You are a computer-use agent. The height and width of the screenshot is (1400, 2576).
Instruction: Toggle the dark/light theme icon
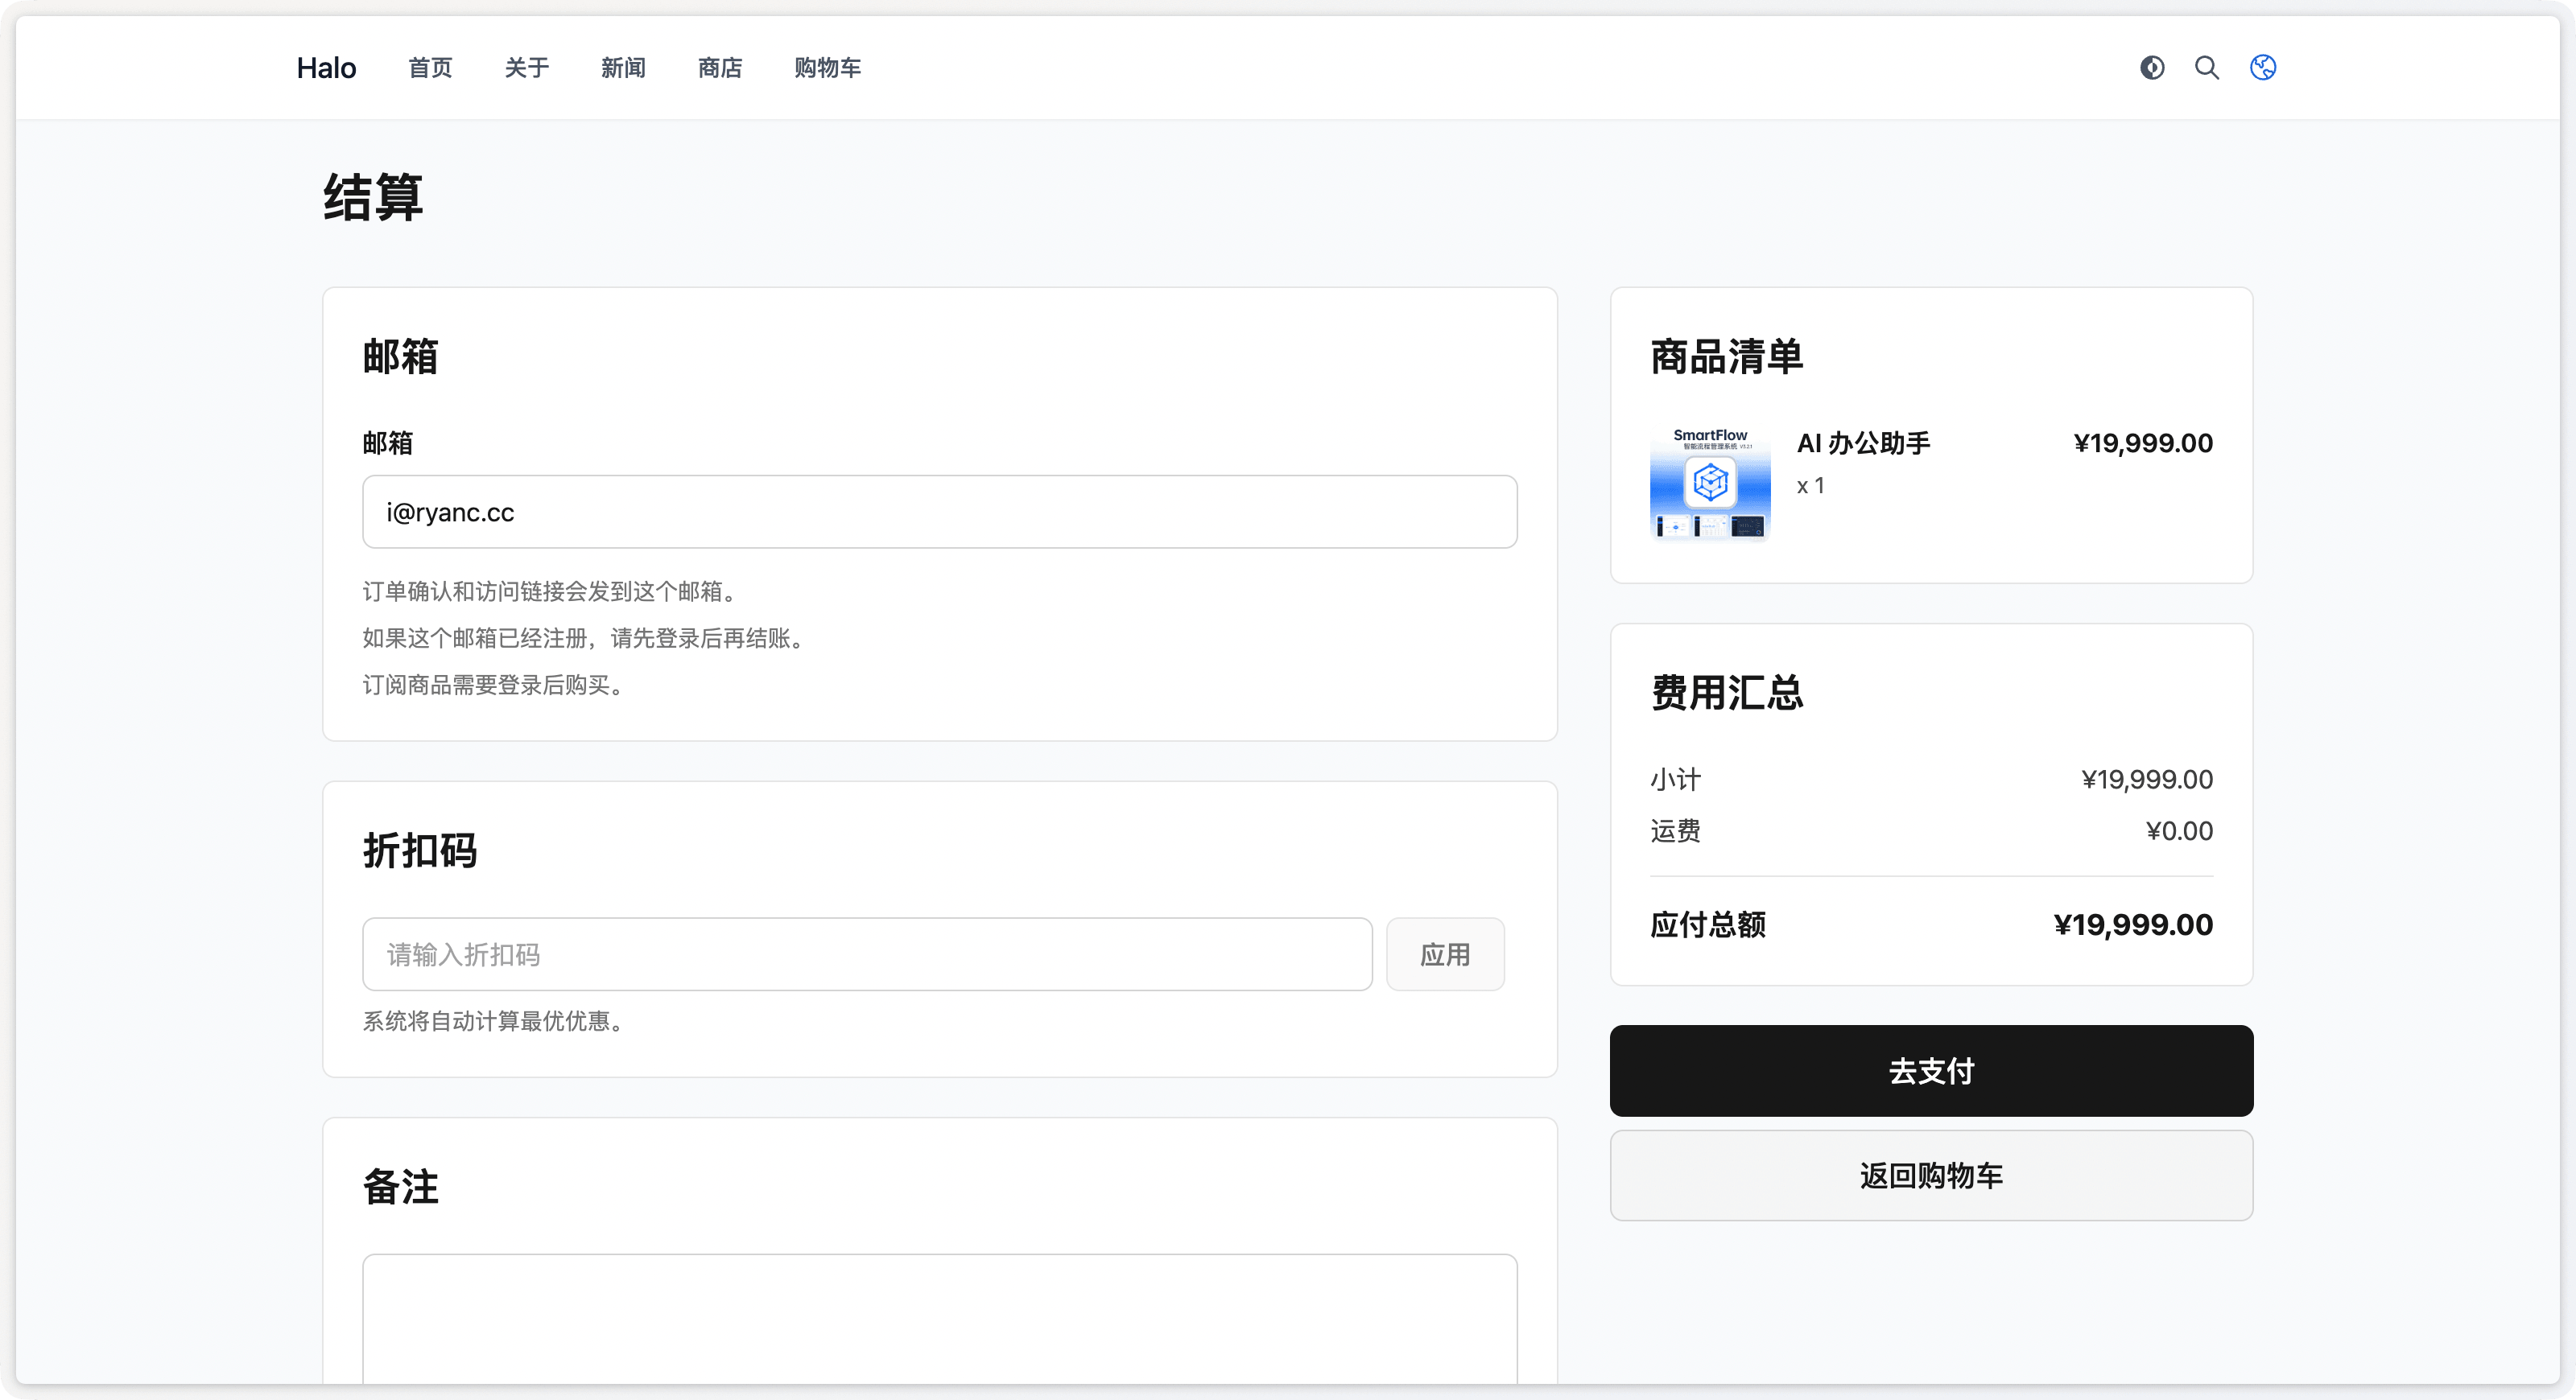click(x=2152, y=67)
